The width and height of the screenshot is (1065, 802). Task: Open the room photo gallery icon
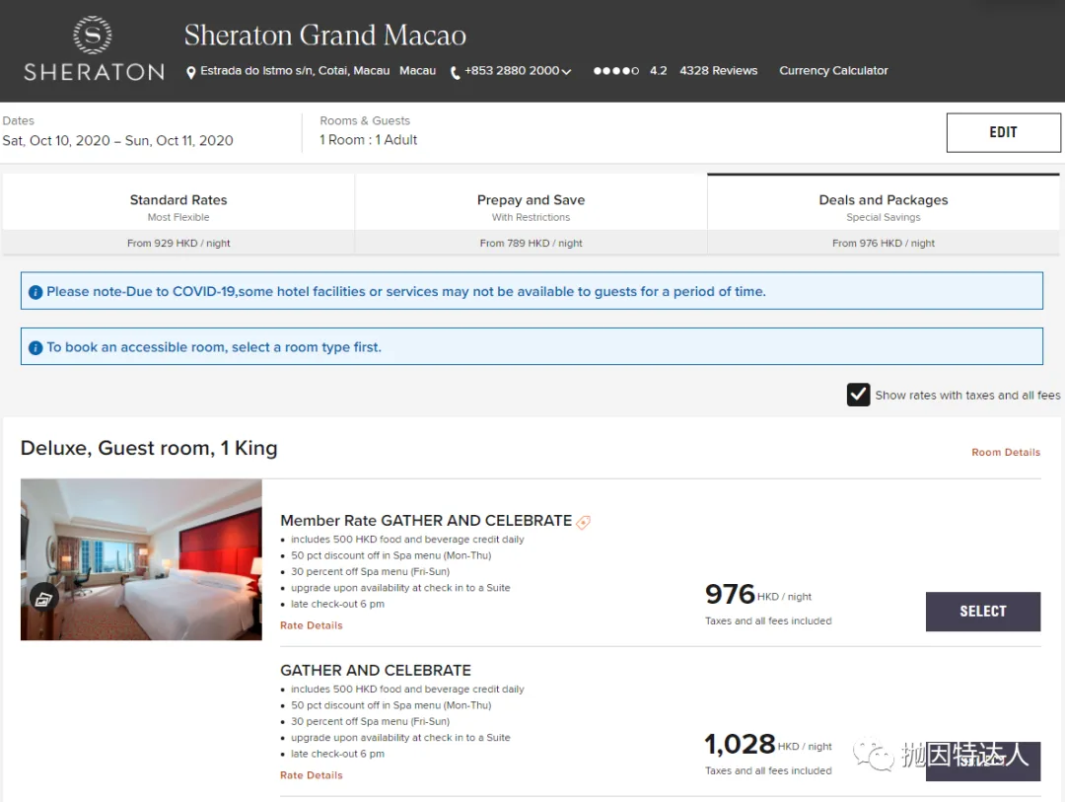coord(42,597)
